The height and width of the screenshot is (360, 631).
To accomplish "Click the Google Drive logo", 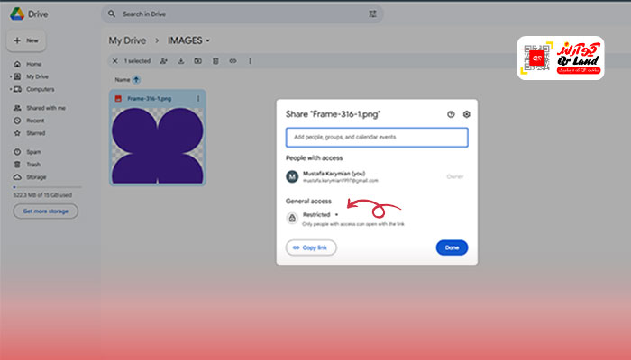I will pos(17,13).
